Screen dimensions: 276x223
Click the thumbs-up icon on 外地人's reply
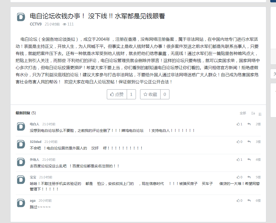[238, 159]
